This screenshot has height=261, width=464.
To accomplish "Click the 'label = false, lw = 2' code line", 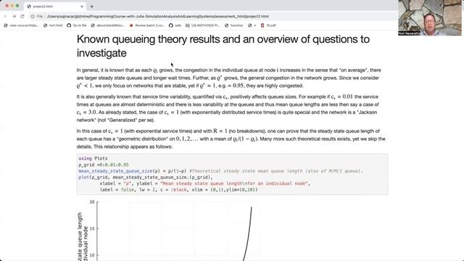I will click(179, 190).
